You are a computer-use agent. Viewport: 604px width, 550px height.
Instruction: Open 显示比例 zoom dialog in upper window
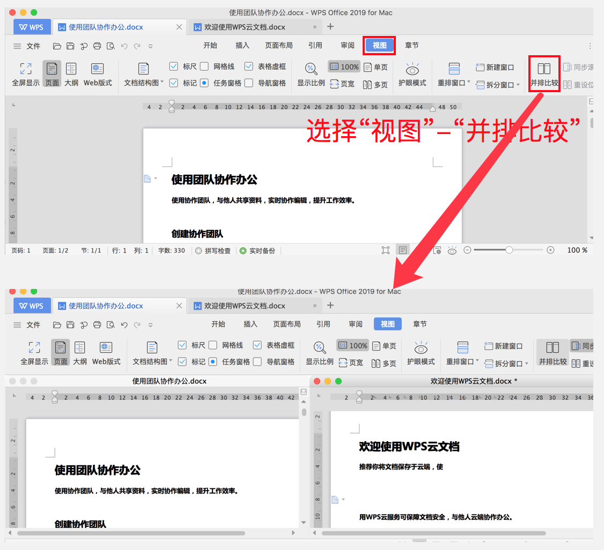tap(311, 75)
